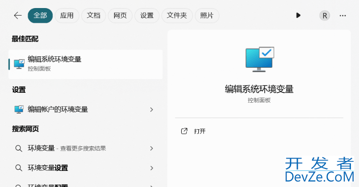Click the 编辑系统环境变量 title in the preview pane

pos(259,89)
